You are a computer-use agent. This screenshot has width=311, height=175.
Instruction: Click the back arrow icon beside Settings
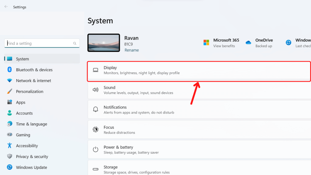coord(6,7)
